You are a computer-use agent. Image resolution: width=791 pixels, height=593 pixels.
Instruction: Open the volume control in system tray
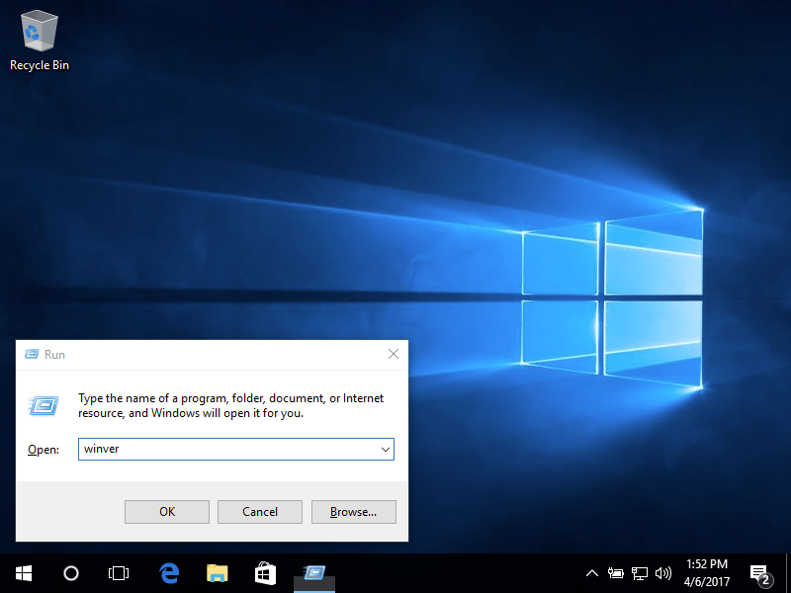[x=662, y=572]
